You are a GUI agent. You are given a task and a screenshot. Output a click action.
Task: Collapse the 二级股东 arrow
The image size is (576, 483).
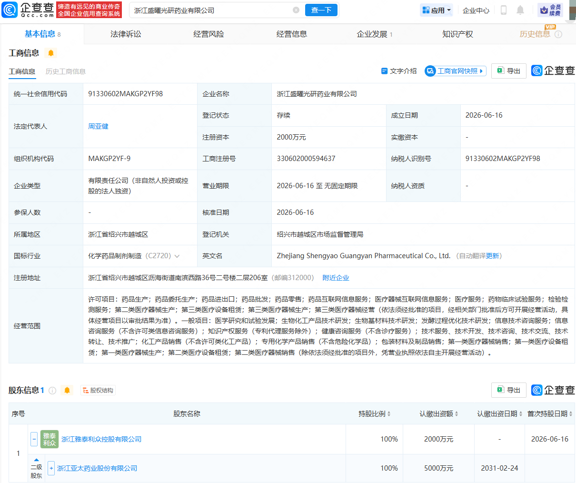(x=36, y=460)
